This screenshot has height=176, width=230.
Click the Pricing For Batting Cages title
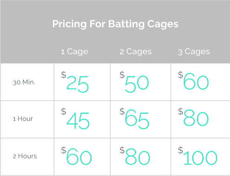115,24
